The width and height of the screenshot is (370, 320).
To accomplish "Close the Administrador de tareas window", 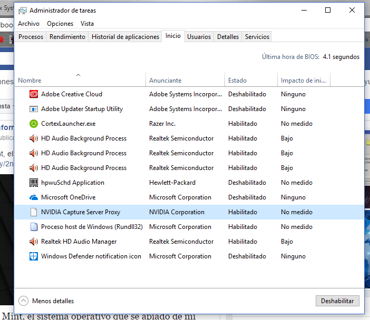I will tap(352, 10).
